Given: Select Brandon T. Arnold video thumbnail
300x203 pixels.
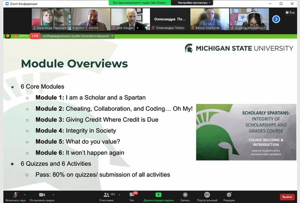Looking at the screenshot, I should (91, 19).
